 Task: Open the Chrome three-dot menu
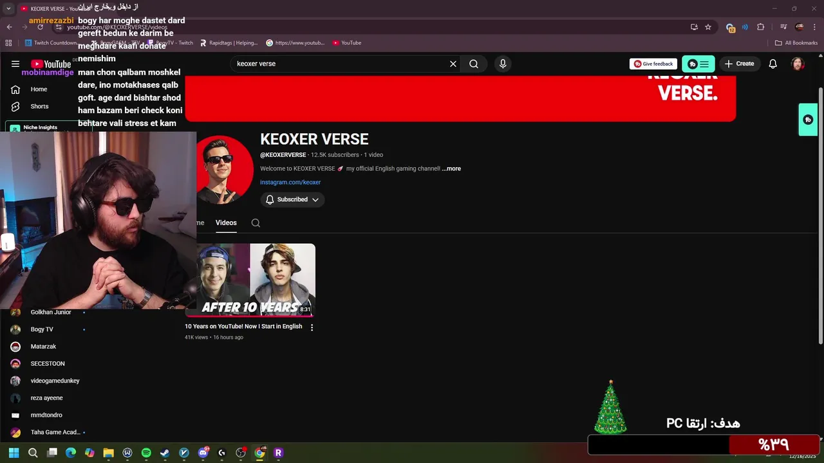click(x=815, y=27)
